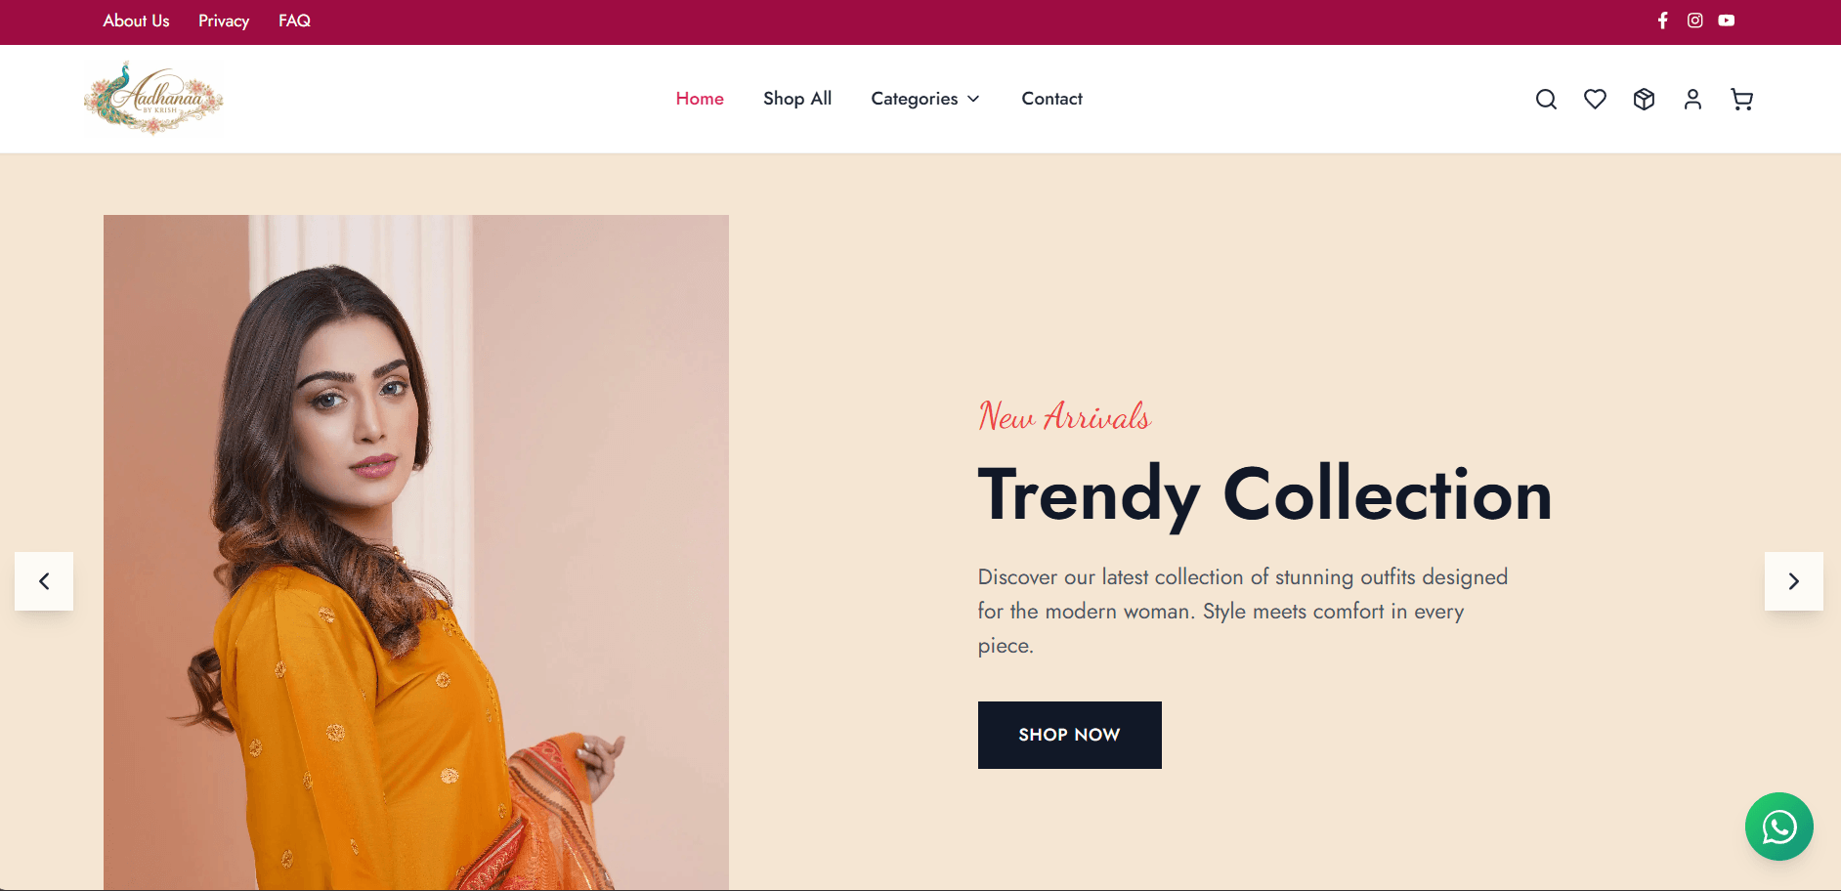The width and height of the screenshot is (1841, 891).
Task: Visit the Facebook page icon
Action: tap(1663, 21)
